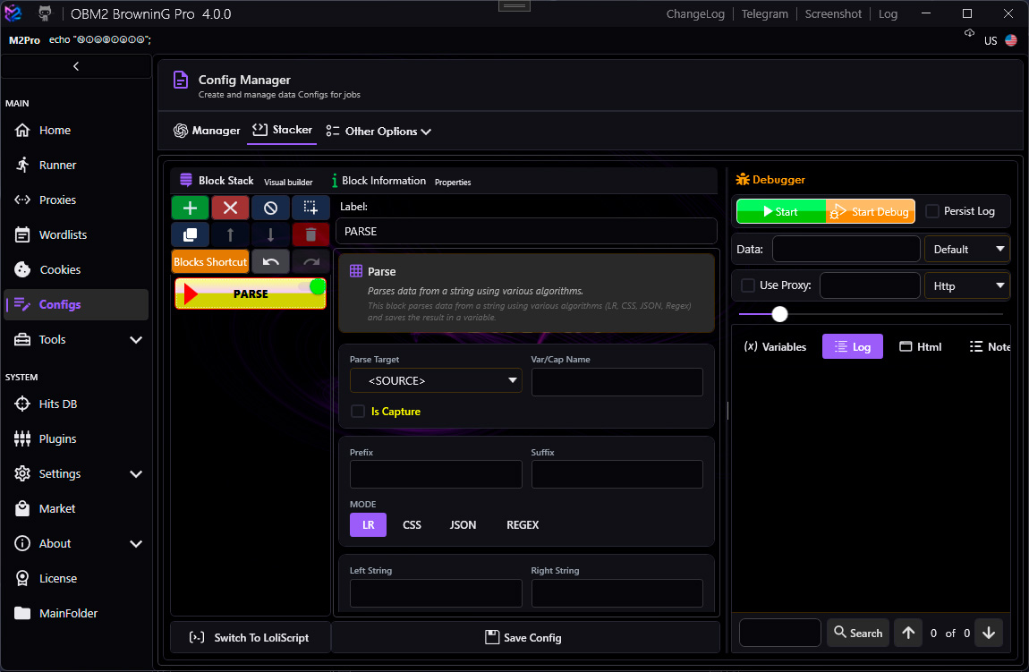Image resolution: width=1029 pixels, height=672 pixels.
Task: Open the Http proxy type dropdown
Action: (x=966, y=286)
